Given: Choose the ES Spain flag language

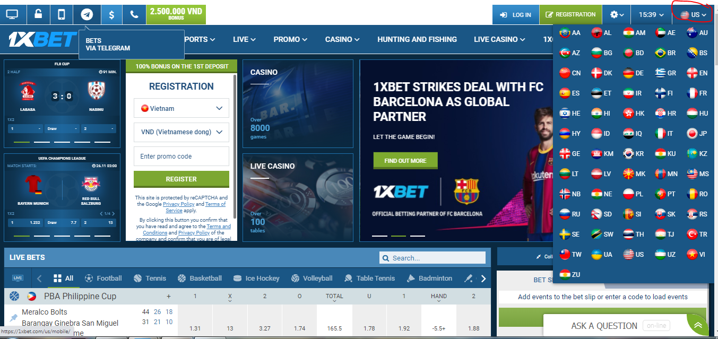Looking at the screenshot, I should (569, 93).
